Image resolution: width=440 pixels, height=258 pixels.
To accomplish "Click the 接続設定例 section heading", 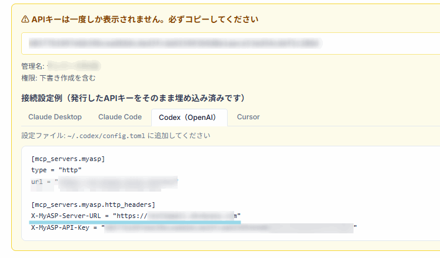I will tap(133, 98).
